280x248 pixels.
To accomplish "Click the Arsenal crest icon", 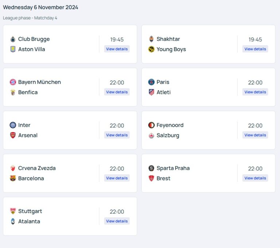I will pyautogui.click(x=13, y=136).
